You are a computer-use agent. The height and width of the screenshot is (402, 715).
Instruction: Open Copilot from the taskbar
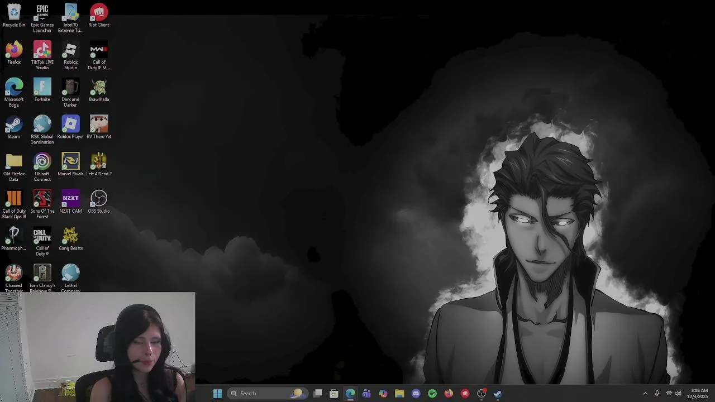[x=383, y=394]
